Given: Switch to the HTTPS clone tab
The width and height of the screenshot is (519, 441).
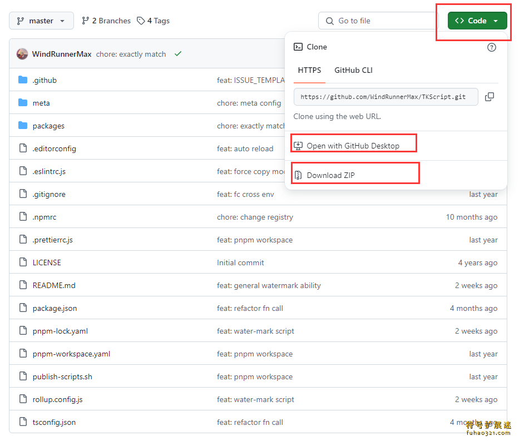Looking at the screenshot, I should [309, 70].
